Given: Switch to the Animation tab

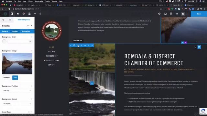Looking at the screenshot, I should point(26,31).
